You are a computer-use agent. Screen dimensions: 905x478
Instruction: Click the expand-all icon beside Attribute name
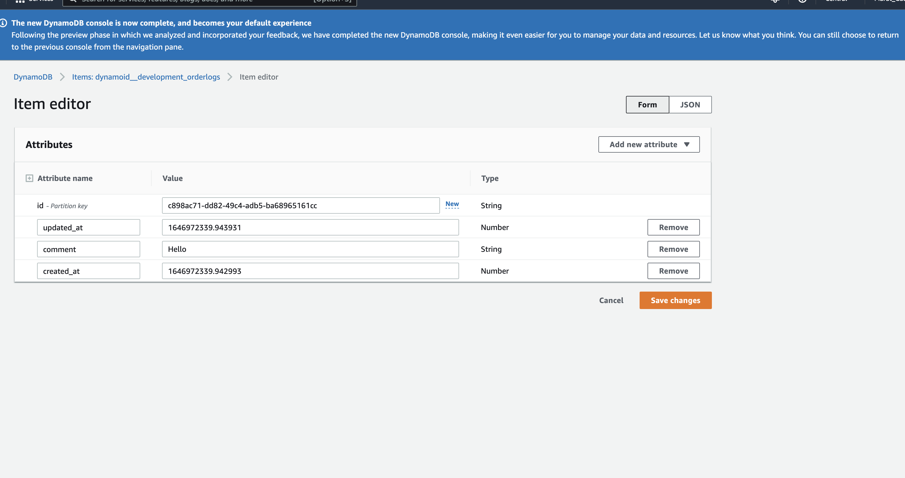[x=29, y=178]
